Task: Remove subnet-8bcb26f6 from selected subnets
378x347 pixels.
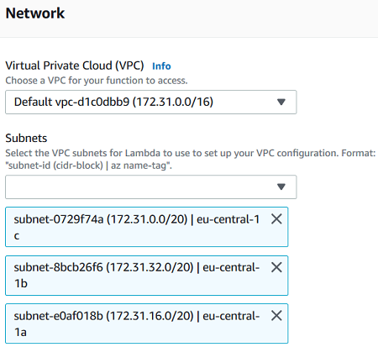Action: (276, 267)
